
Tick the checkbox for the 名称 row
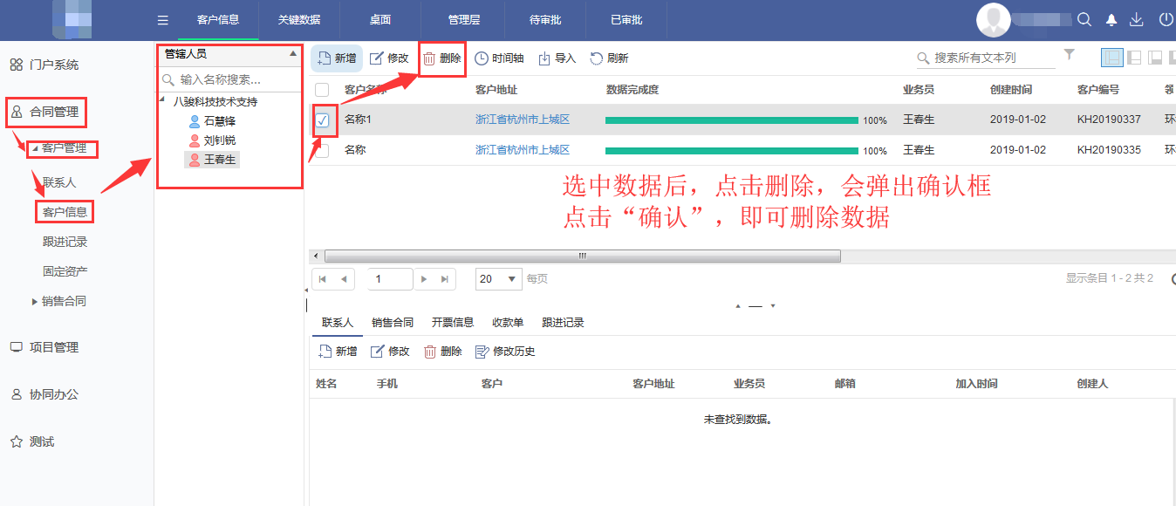click(323, 150)
